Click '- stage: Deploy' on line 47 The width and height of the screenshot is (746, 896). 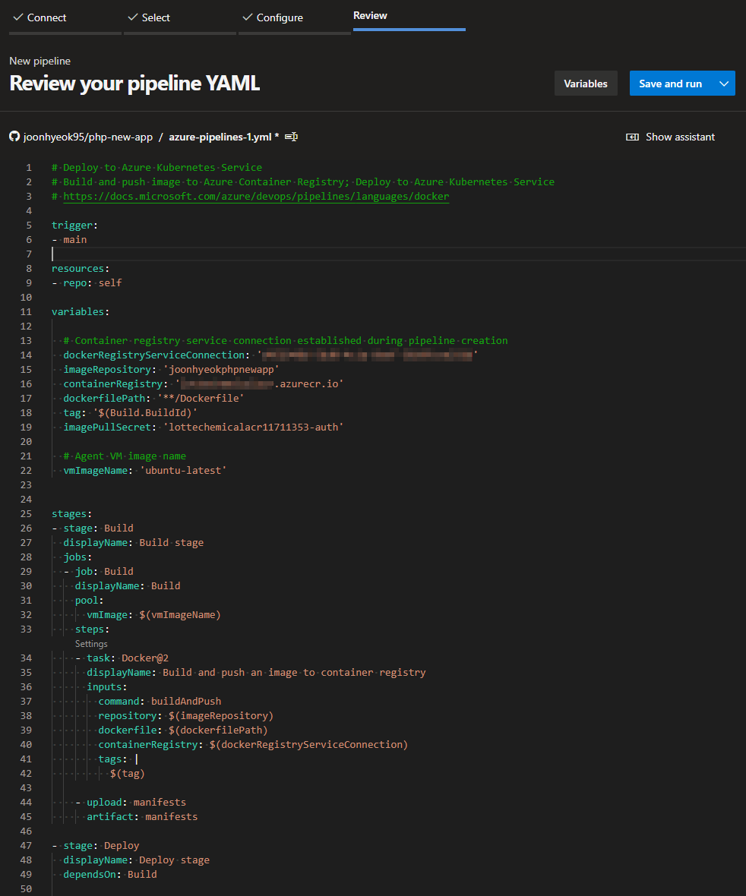(x=96, y=846)
